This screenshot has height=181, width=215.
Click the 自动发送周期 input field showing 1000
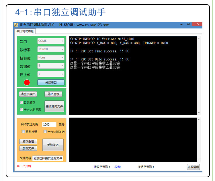49,124
